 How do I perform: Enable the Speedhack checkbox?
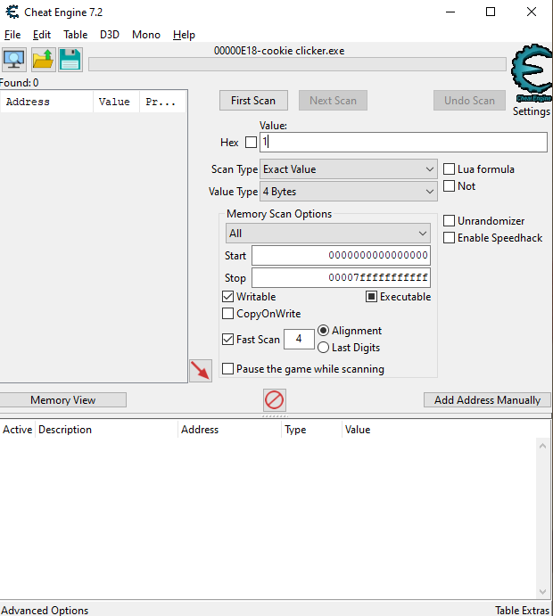pyautogui.click(x=450, y=238)
